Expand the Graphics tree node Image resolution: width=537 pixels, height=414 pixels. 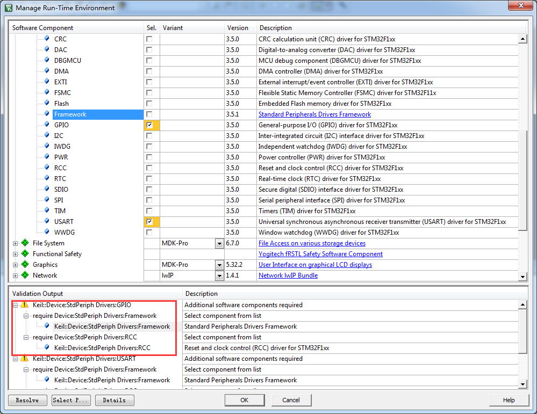coord(15,265)
